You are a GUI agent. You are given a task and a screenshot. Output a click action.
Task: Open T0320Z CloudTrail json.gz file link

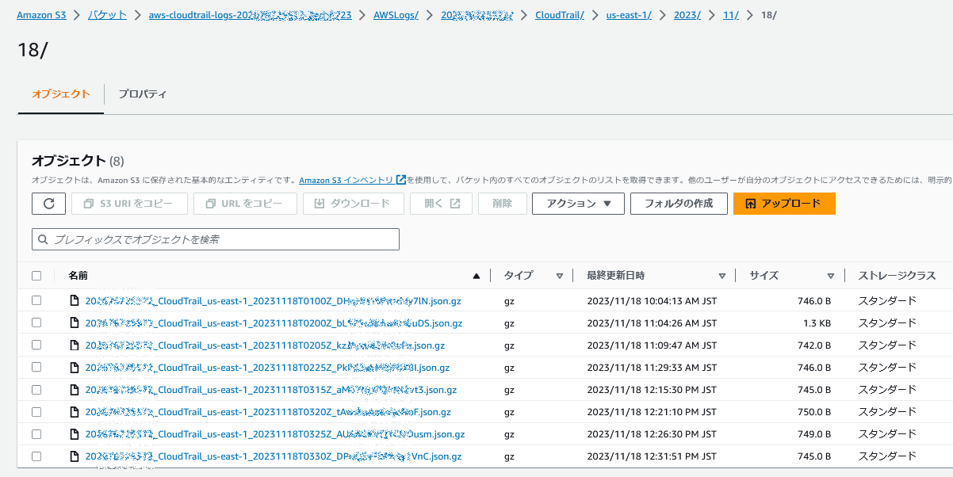coord(268,412)
